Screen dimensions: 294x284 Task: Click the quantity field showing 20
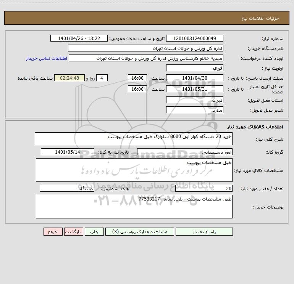[x=204, y=188]
